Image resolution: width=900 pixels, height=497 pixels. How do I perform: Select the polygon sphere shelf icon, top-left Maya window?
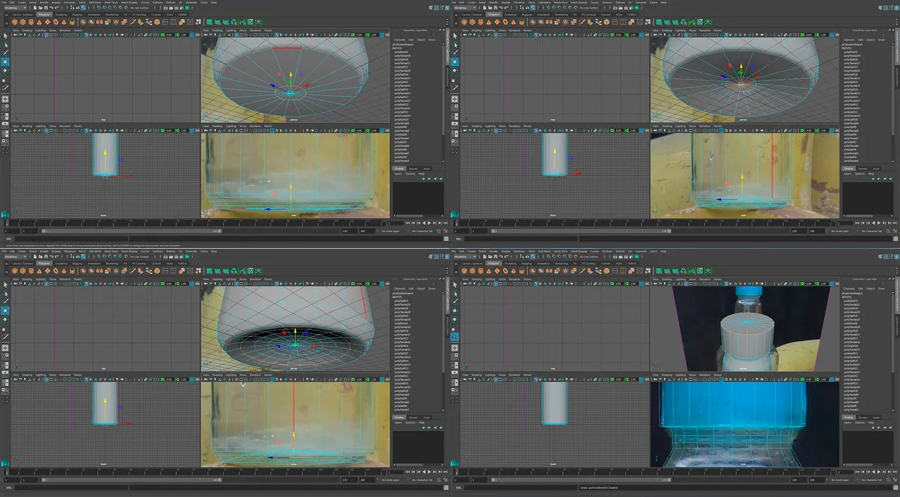15,22
